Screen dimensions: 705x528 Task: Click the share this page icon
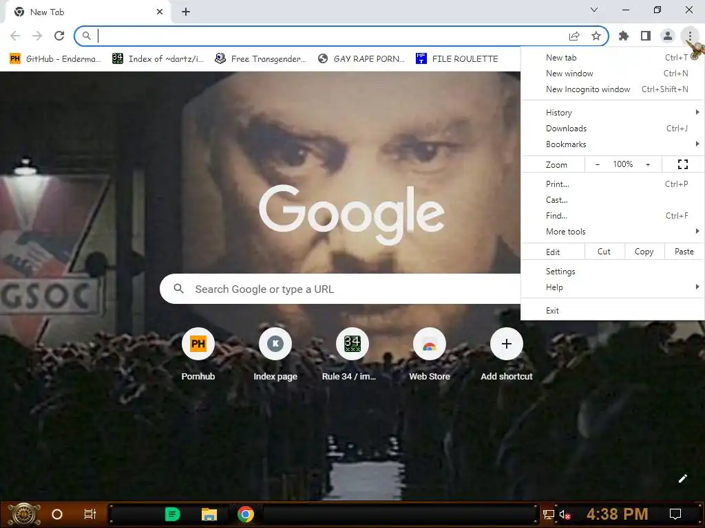coord(574,36)
